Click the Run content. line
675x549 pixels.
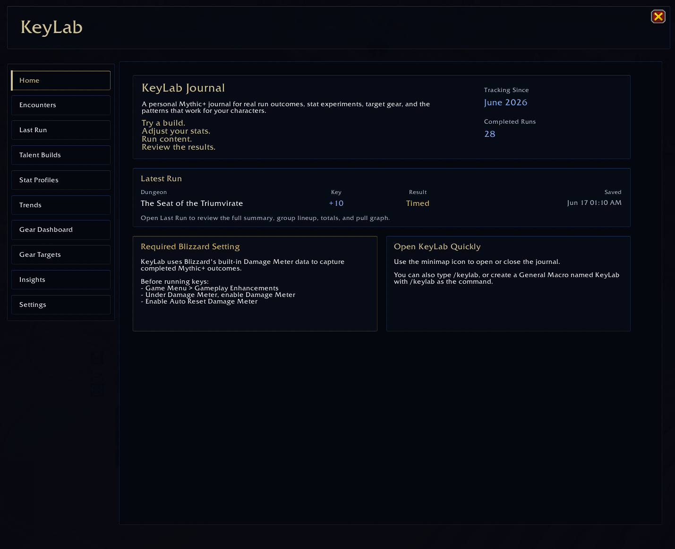click(167, 139)
